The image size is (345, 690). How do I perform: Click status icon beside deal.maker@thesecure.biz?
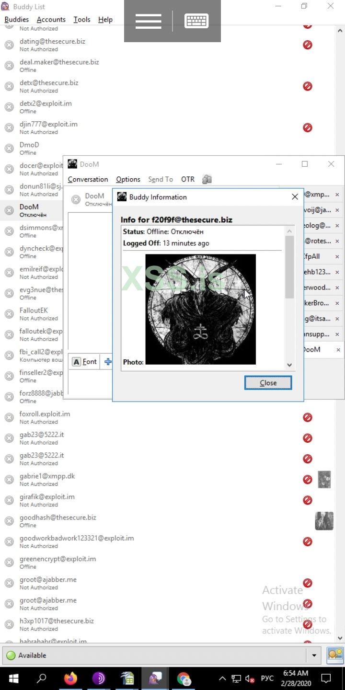click(9, 66)
